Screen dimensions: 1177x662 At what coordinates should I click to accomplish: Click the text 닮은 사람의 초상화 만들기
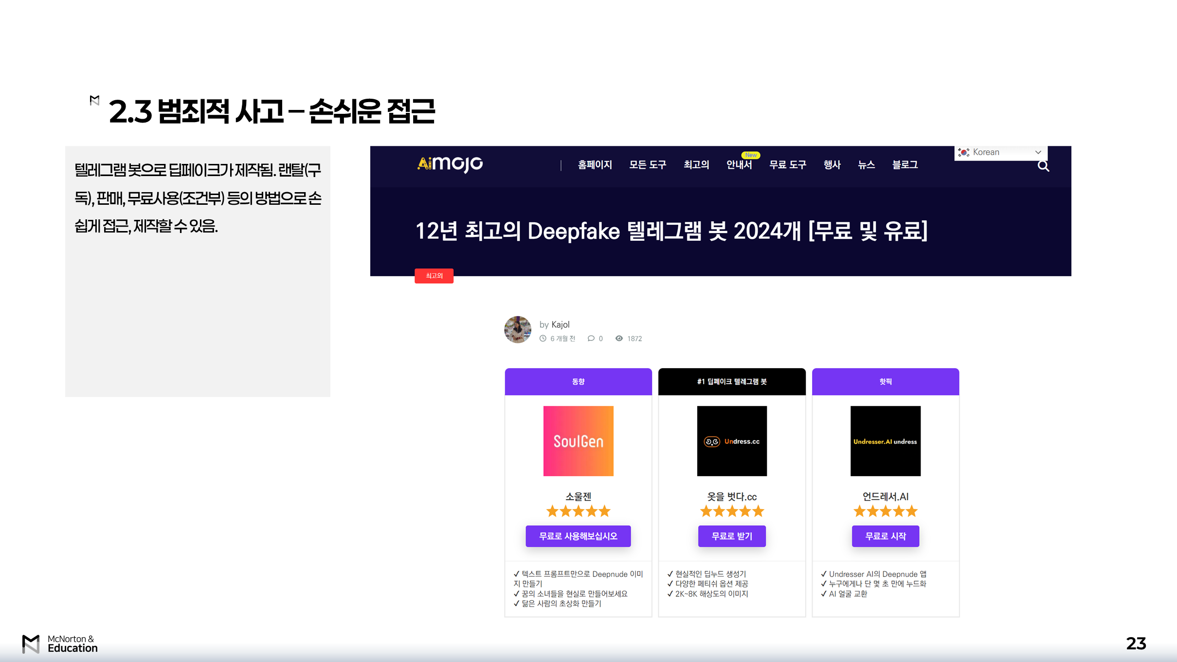[x=561, y=604]
